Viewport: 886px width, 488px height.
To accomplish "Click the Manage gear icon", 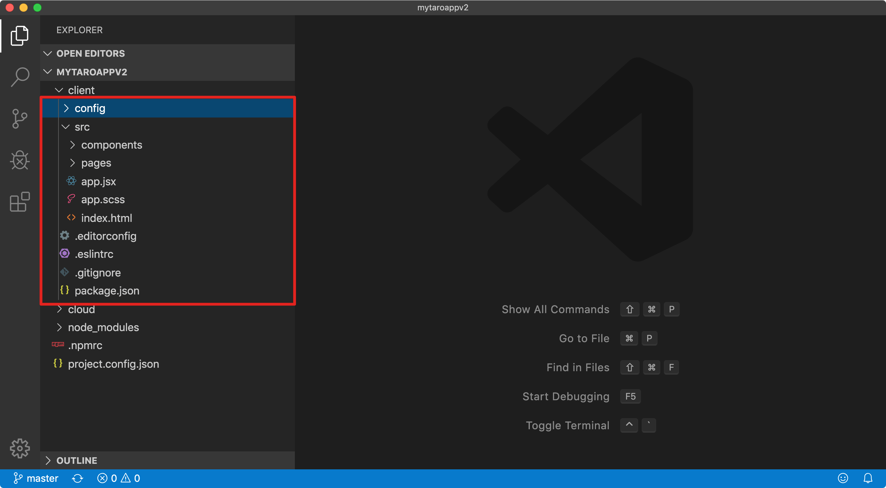I will 20,448.
